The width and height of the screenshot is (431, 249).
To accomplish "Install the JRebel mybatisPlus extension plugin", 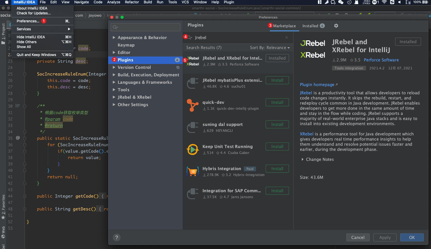I will pos(277,80).
